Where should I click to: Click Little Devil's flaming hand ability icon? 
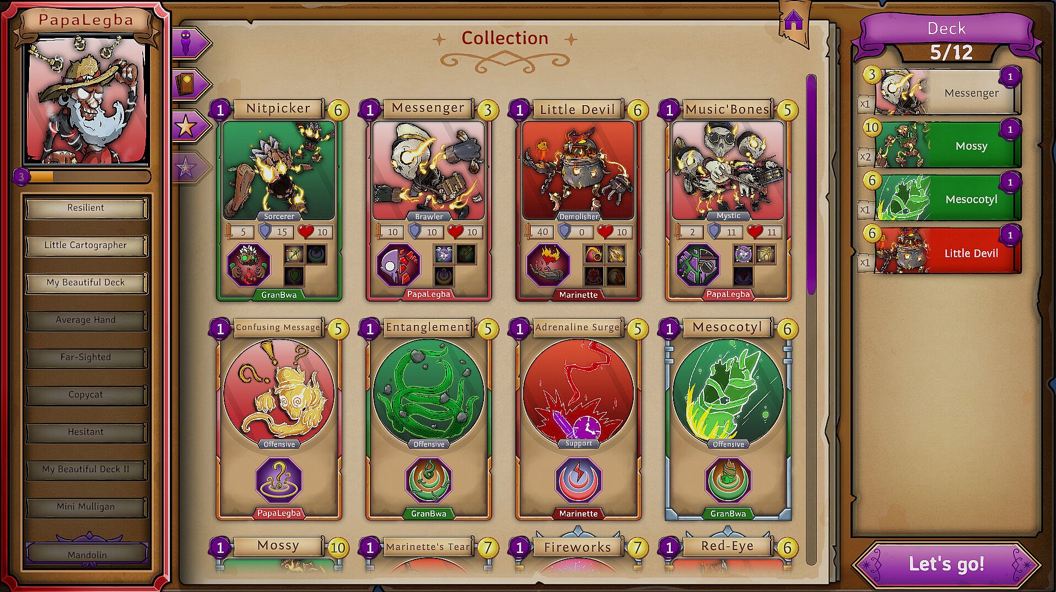548,265
